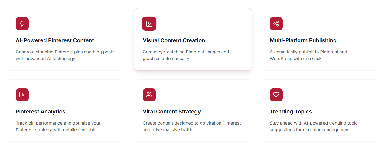Click 'Create content designed to go viral' text

click(x=192, y=126)
